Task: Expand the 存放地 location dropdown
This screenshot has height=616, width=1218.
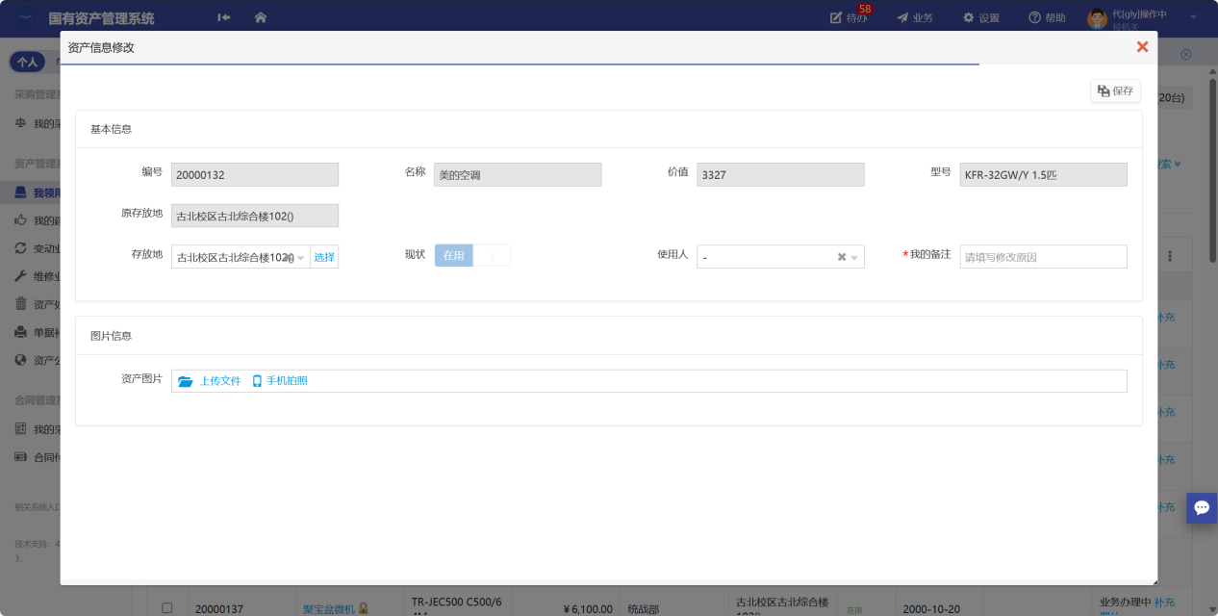Action: tap(300, 257)
